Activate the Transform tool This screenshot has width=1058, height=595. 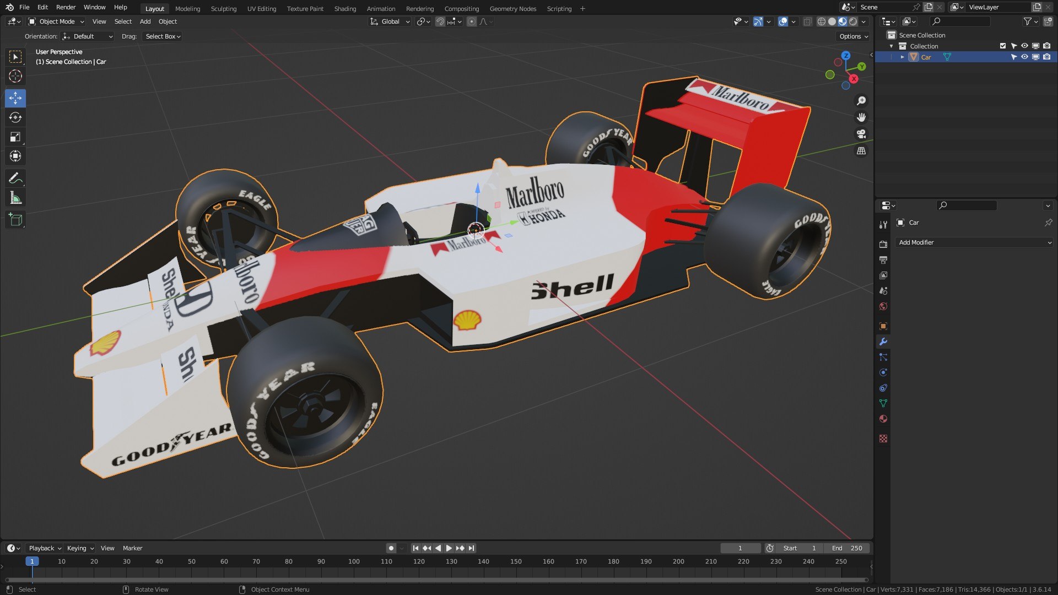tap(15, 156)
